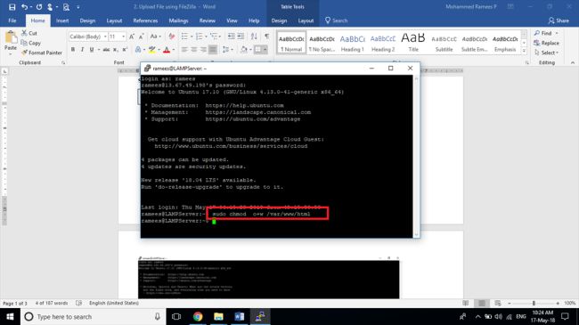Open File Explorer from the taskbar

click(x=218, y=316)
